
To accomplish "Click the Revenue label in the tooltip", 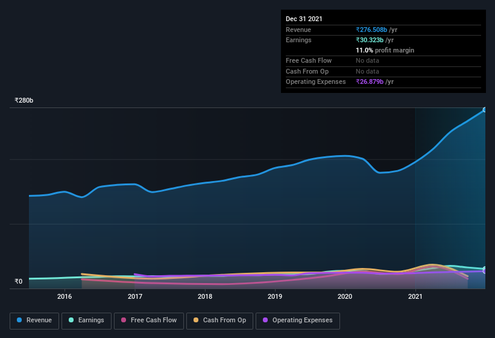I will pyautogui.click(x=298, y=30).
